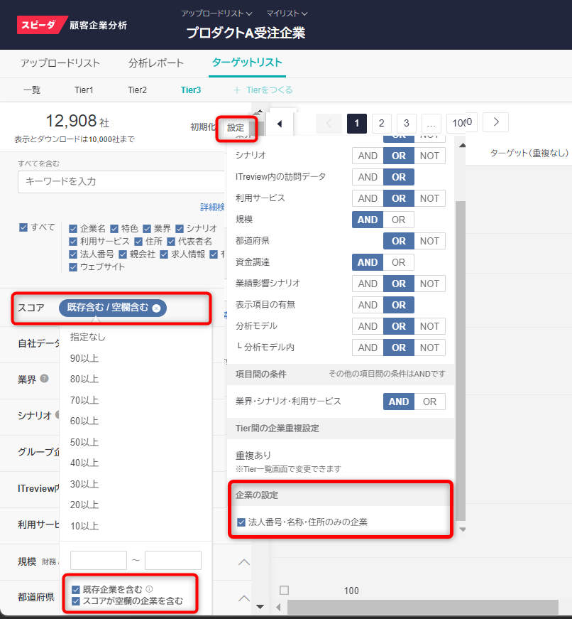Open the アップロードリスト dropdown in header
The width and height of the screenshot is (572, 619).
coord(216,14)
